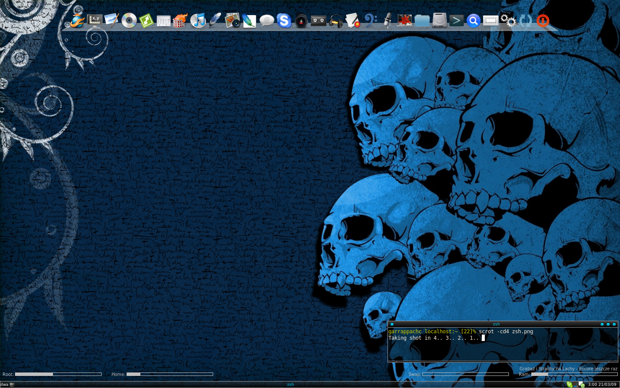Click the network status tray icon

(581, 385)
